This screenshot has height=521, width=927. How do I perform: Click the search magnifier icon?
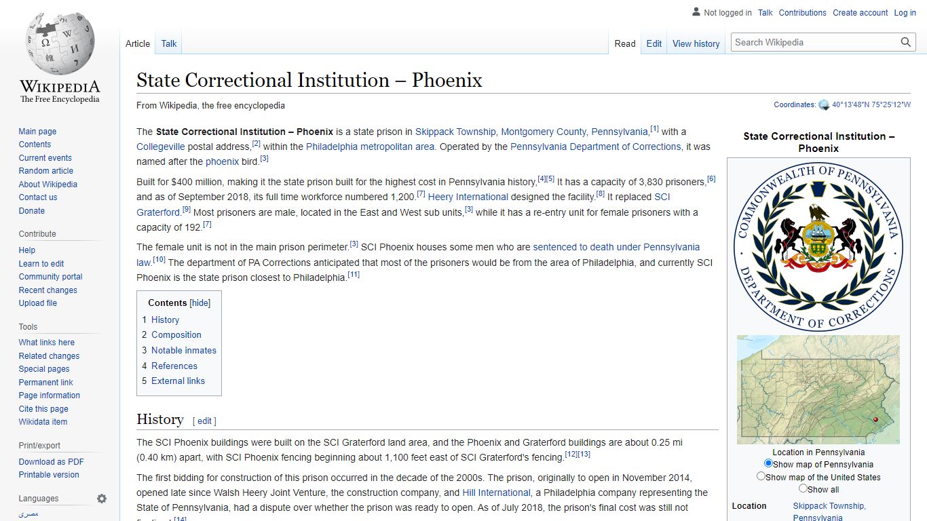tap(906, 42)
